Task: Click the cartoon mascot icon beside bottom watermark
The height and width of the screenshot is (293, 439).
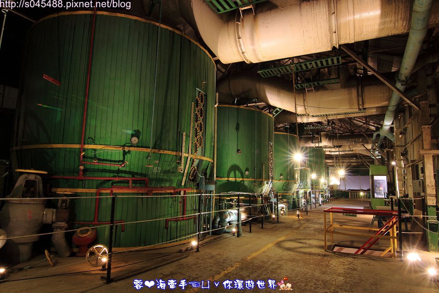Action: (x=285, y=284)
